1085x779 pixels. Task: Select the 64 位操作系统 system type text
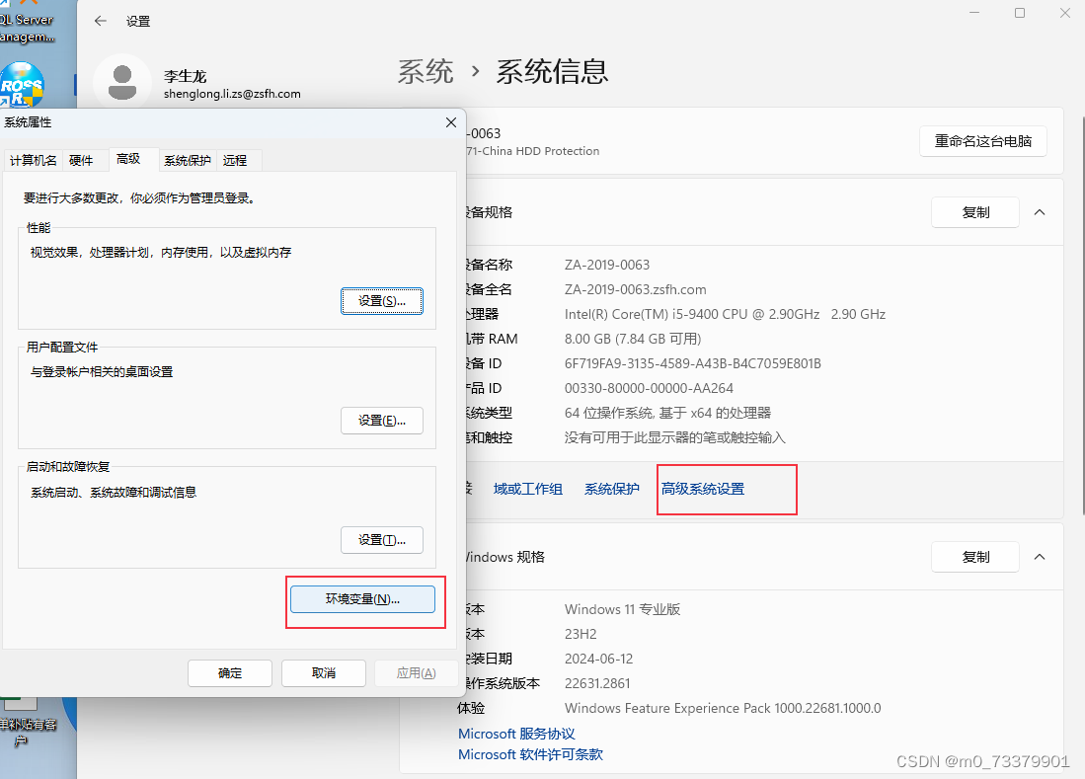coord(667,413)
